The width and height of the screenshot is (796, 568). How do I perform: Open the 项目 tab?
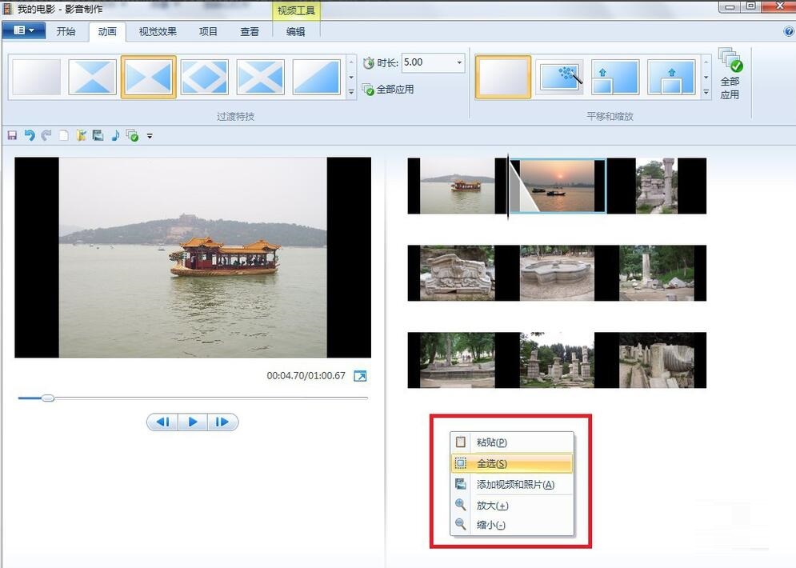[x=208, y=31]
